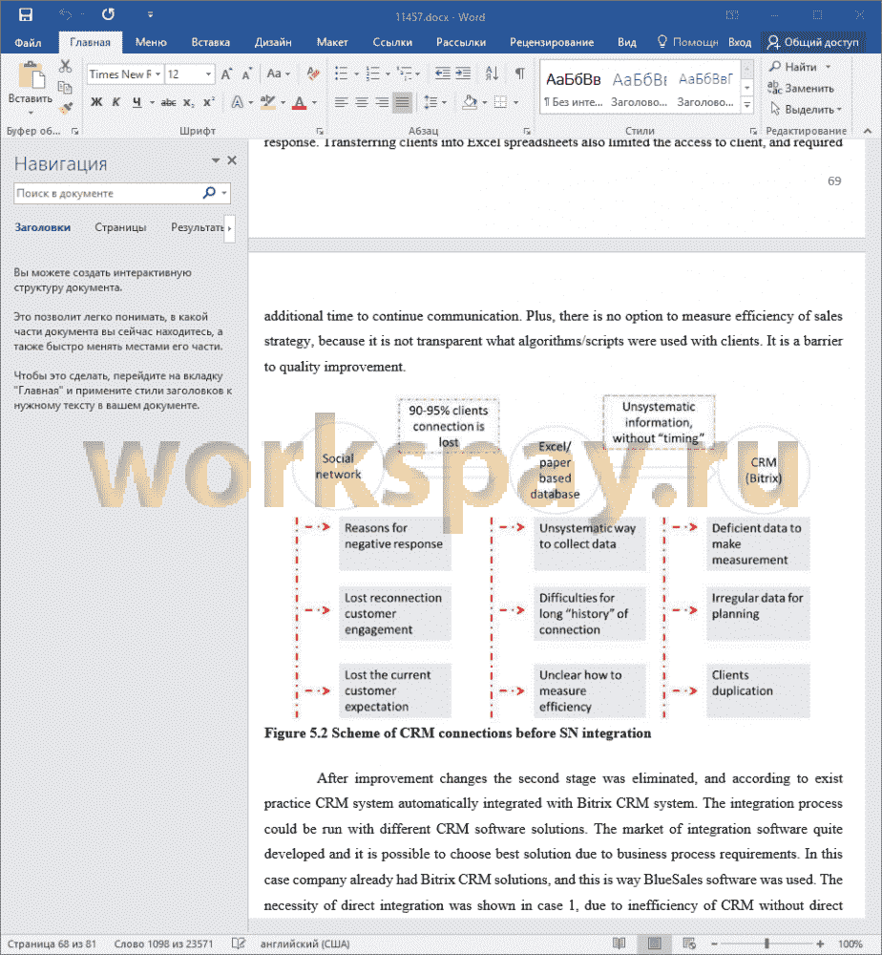The image size is (882, 955).
Task: Increase paragraph indent
Action: (463, 74)
